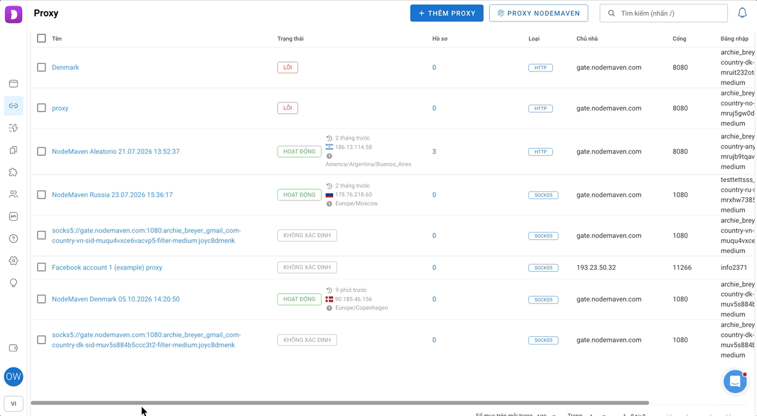Click the horizontal scrollbar of the table
This screenshot has width=757, height=416.
340,403
